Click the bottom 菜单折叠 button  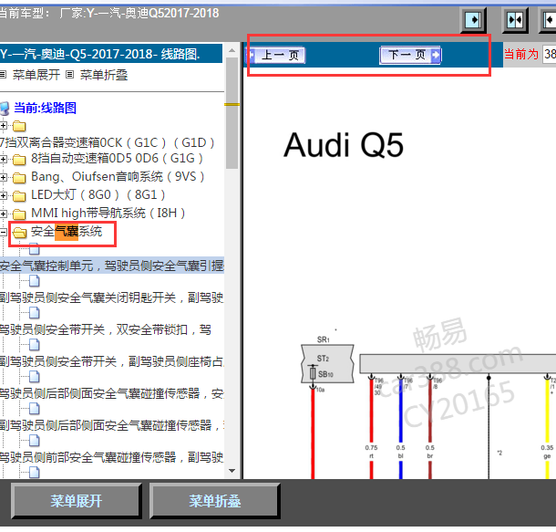tap(214, 501)
